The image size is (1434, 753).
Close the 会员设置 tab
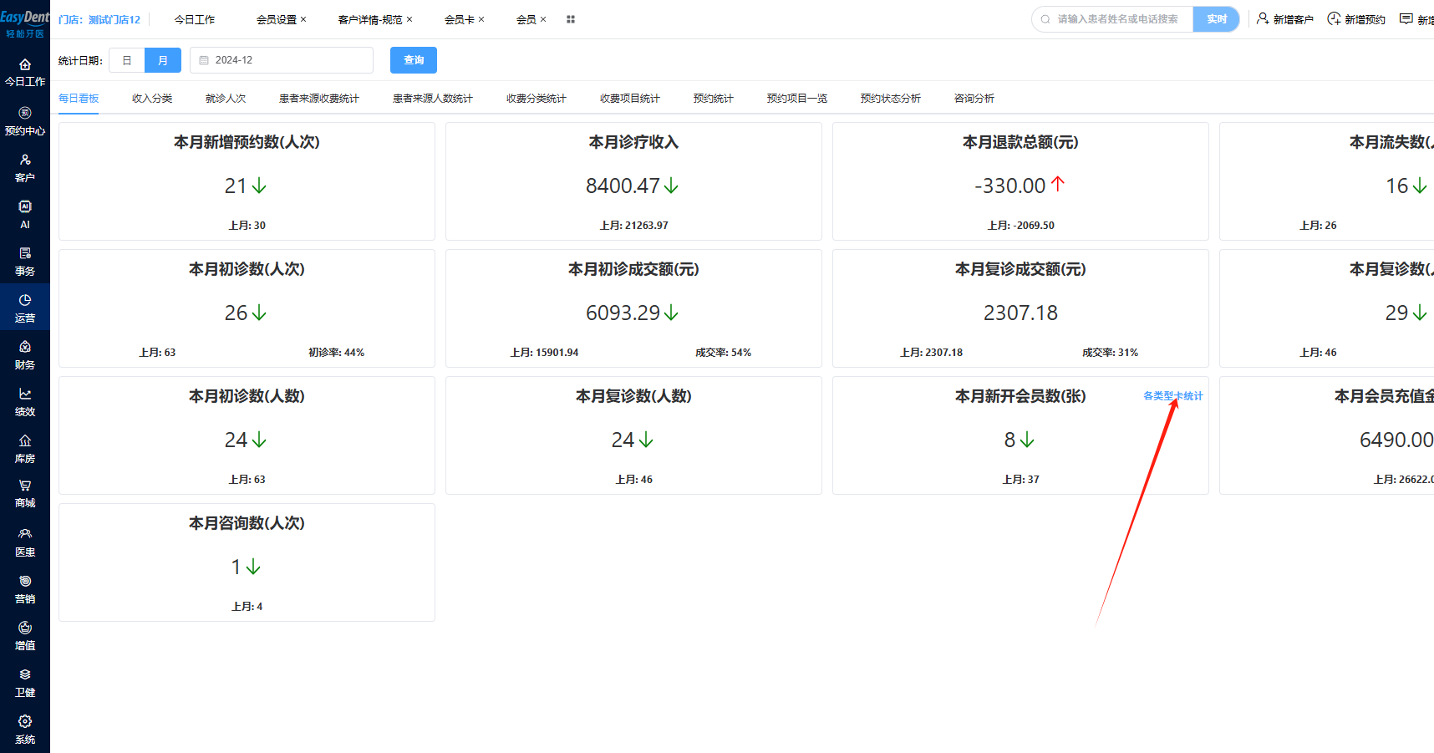tap(303, 19)
